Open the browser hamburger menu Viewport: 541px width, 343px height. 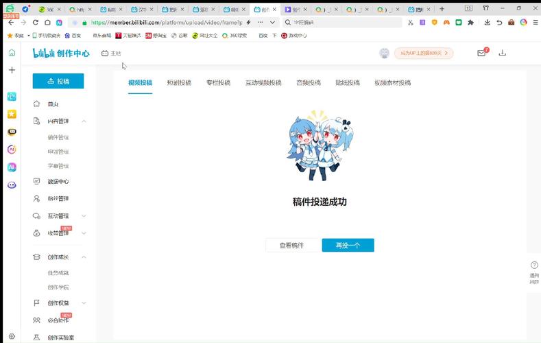[x=536, y=23]
